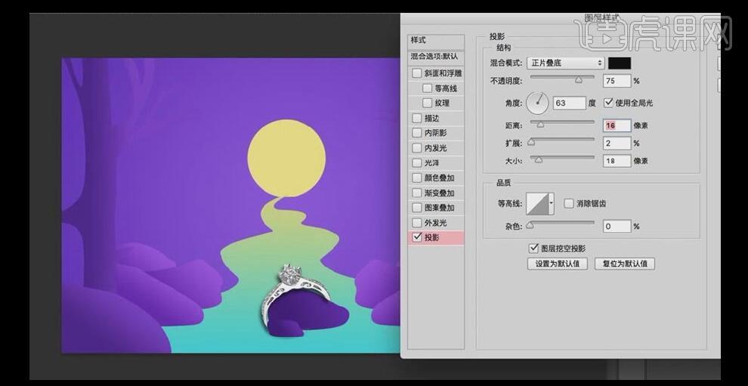Click the 设置为默认值 button
Screen dimensions: 748x386
click(x=557, y=264)
